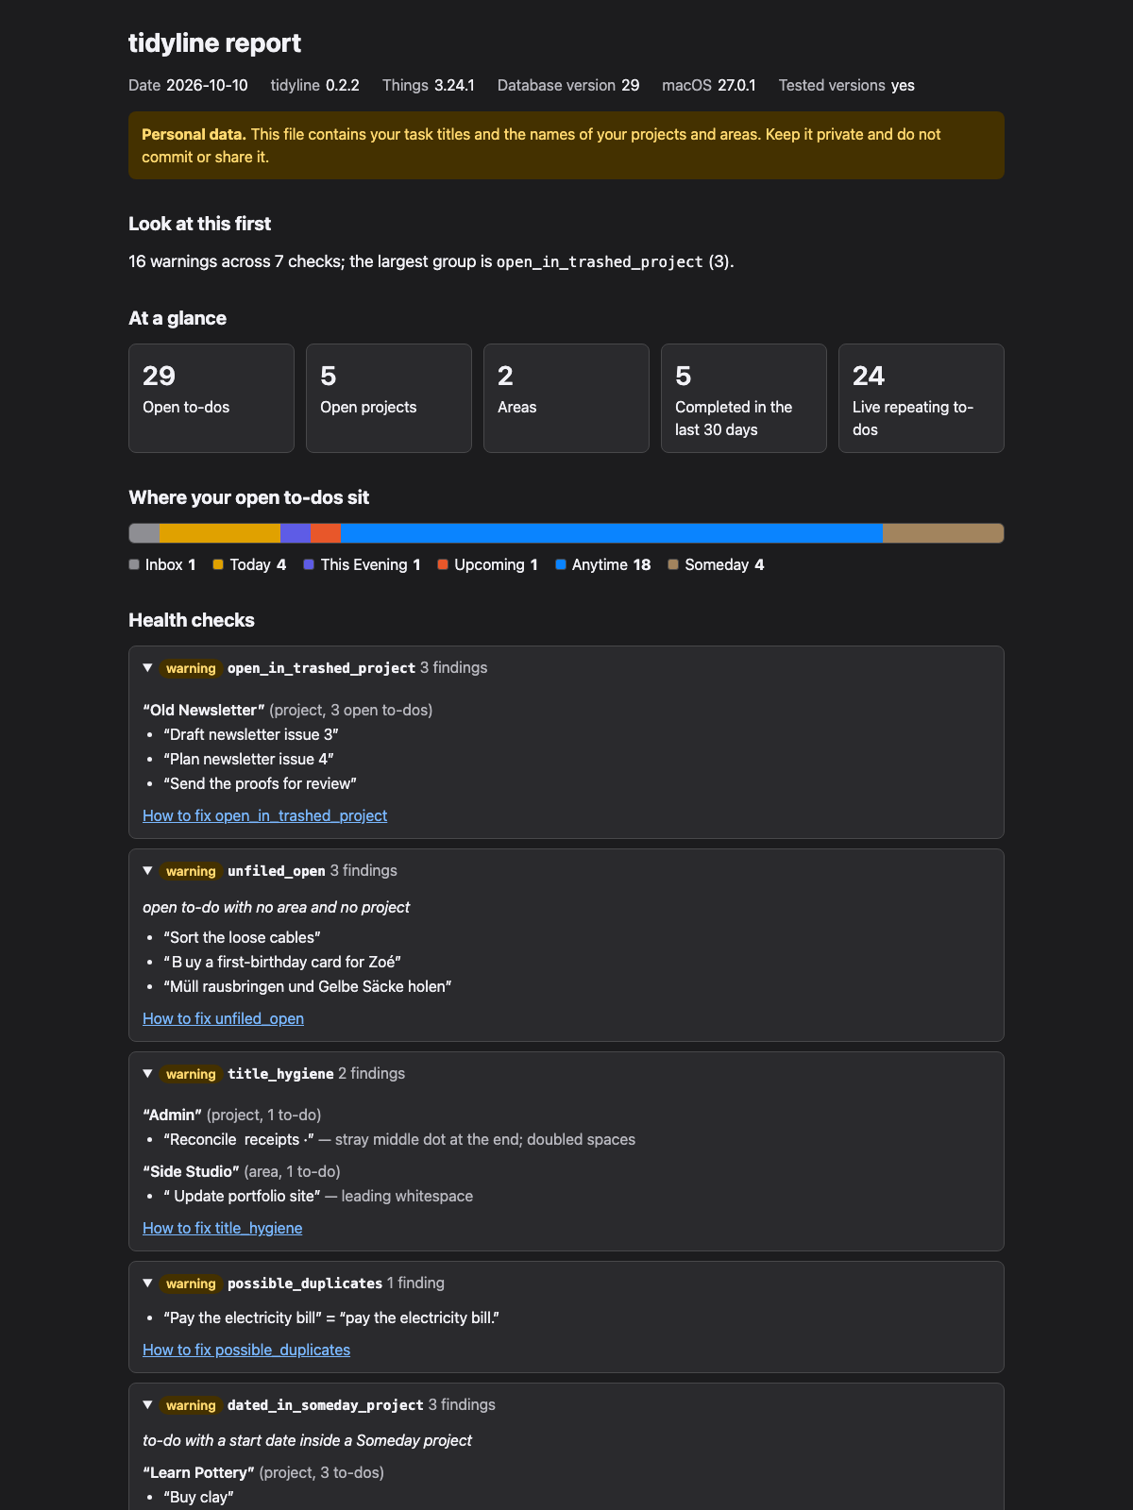Click the warning badge beside dated_in_someday_project
Viewport: 1133px width, 1510px height.
[191, 1405]
